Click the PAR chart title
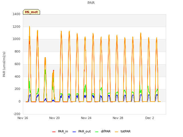The image size is (183, 137). pyautogui.click(x=91, y=3)
